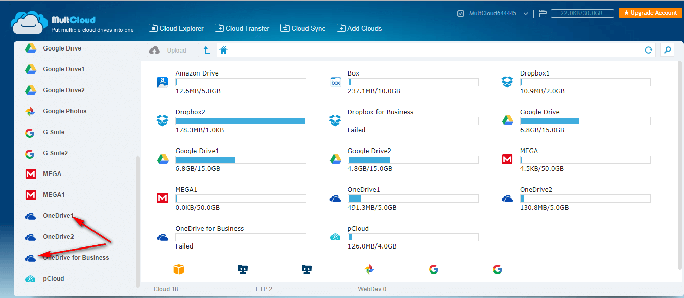Select the pCloud icon in the main grid
684x298 pixels.
tap(335, 237)
